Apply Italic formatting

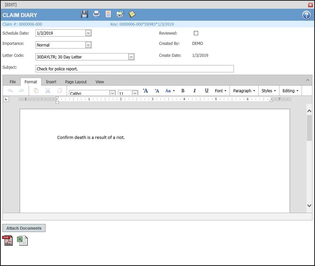coord(194,91)
